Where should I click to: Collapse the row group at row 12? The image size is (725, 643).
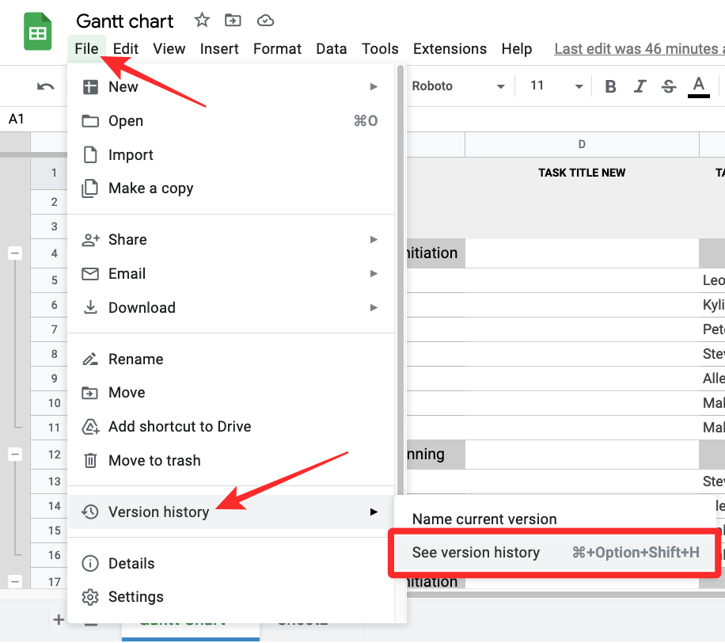click(15, 455)
